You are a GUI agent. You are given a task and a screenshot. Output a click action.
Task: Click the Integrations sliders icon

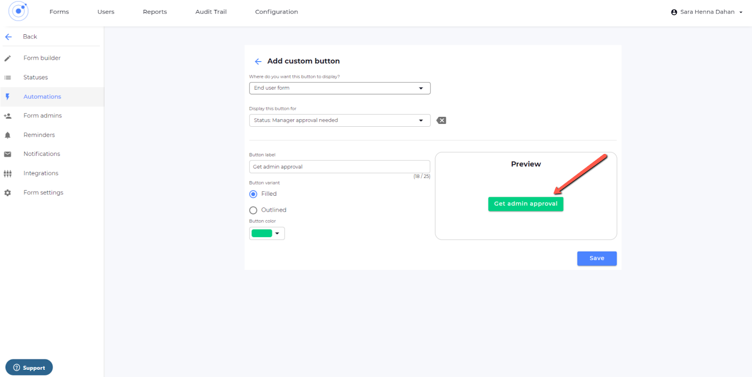pos(8,174)
